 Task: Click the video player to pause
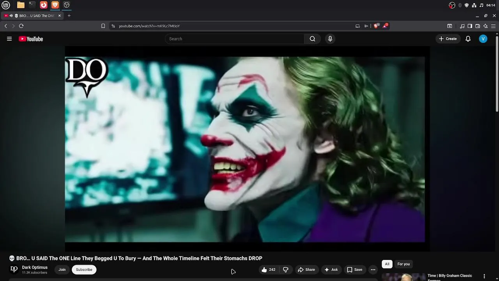pos(247,149)
